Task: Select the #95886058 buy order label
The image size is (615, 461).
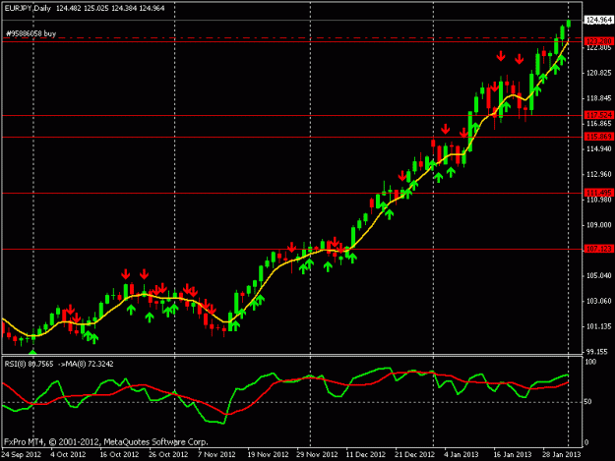Action: 31,33
